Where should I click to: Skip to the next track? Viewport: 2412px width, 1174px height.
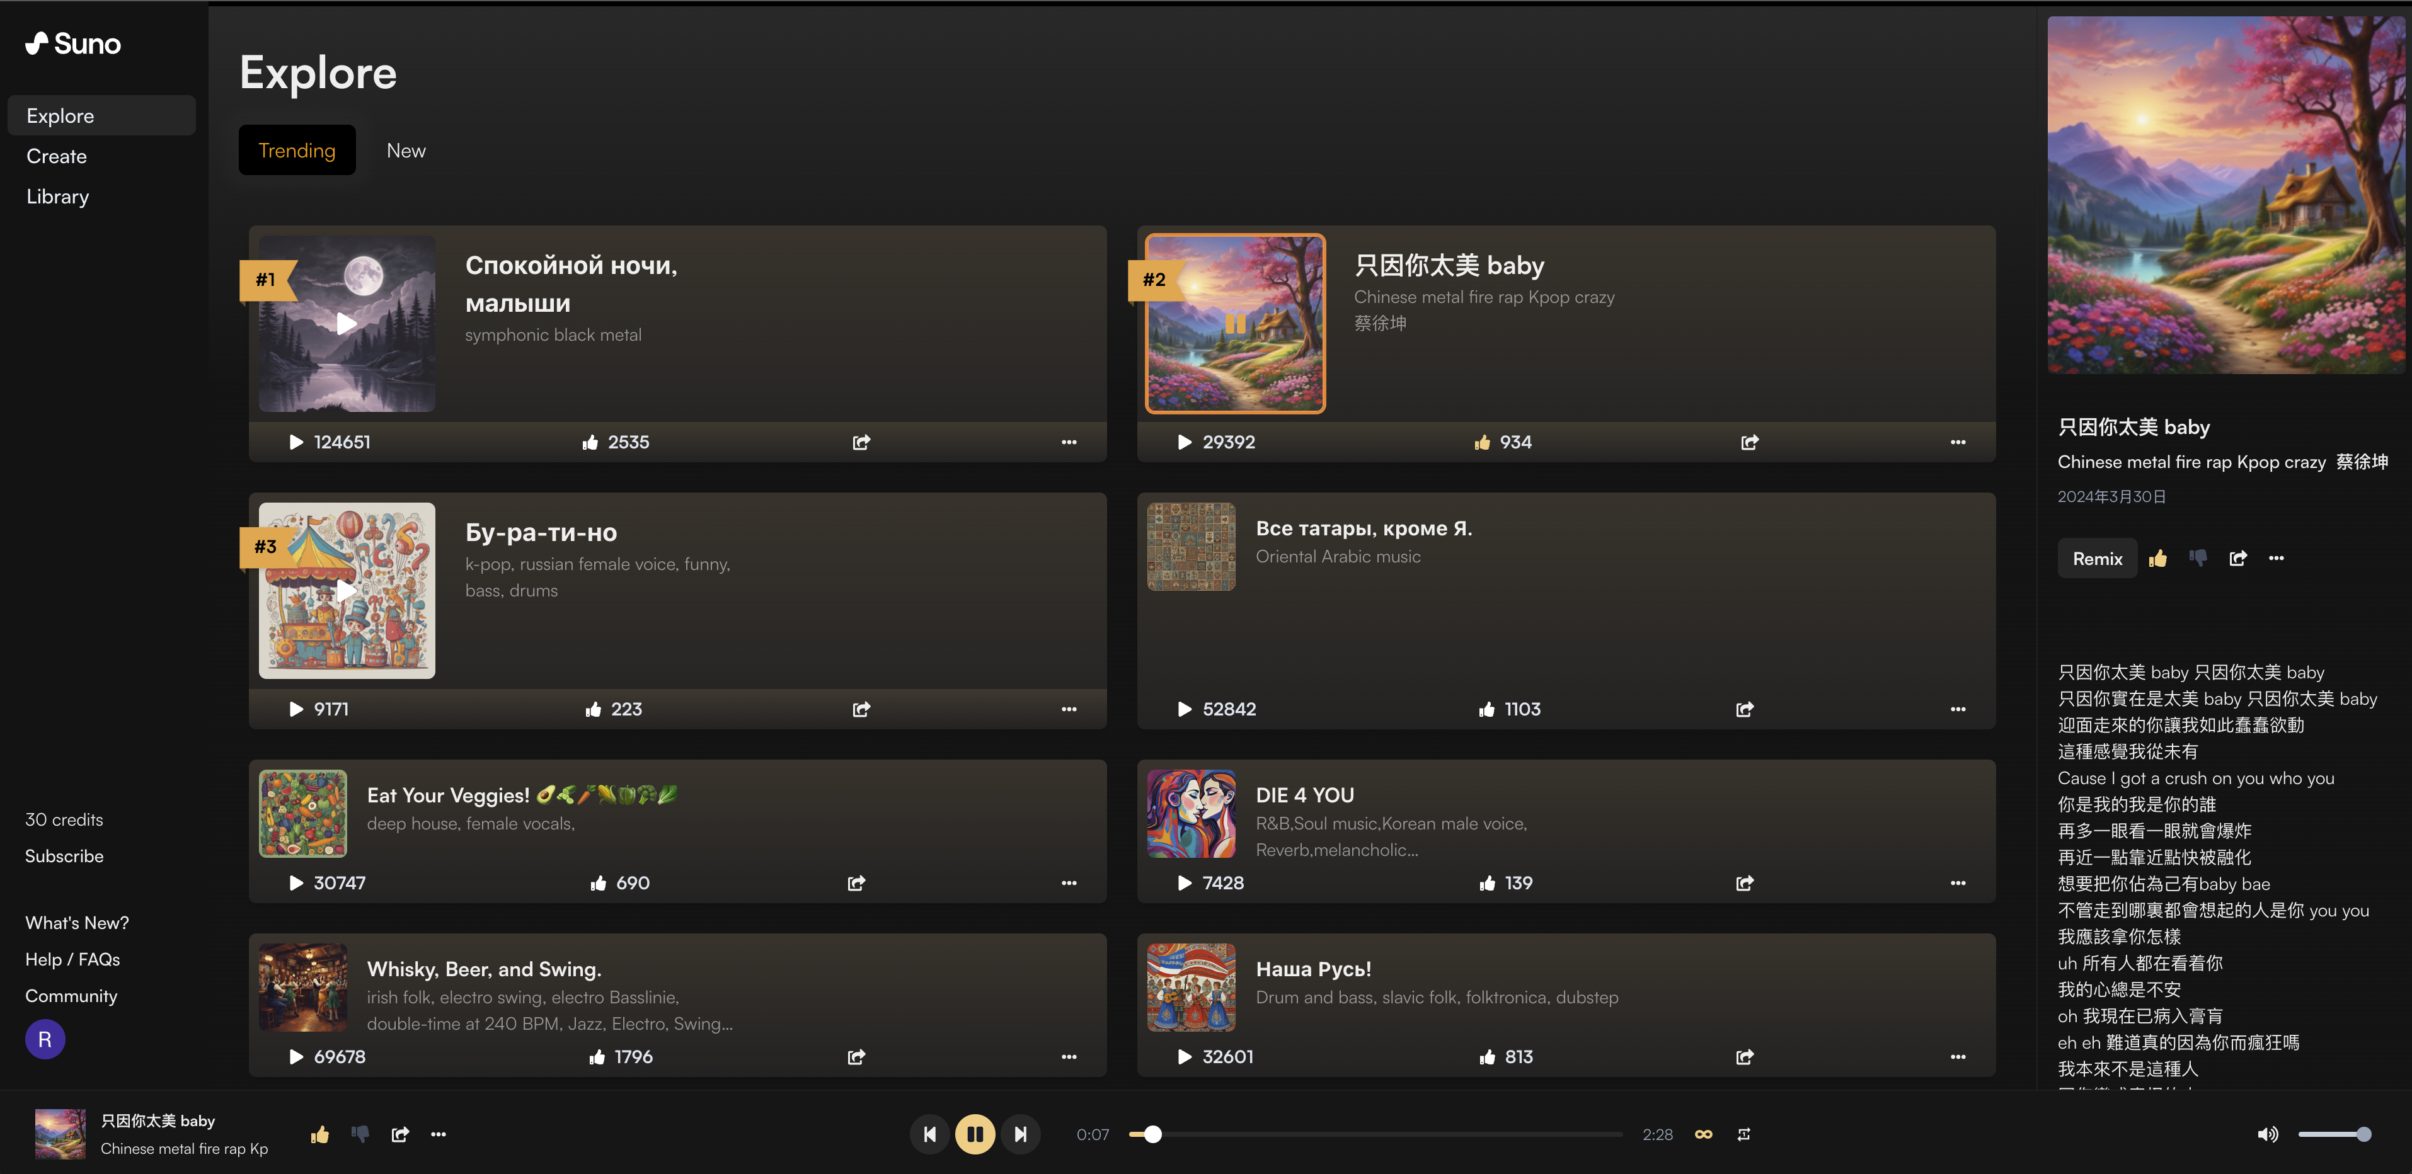point(1021,1134)
